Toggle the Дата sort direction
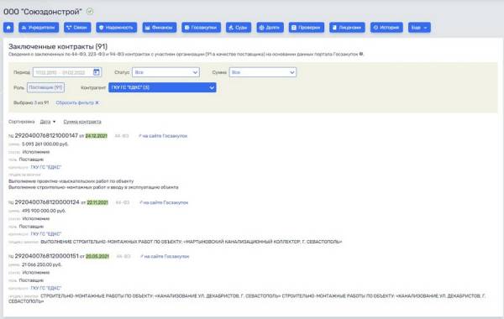The height and width of the screenshot is (319, 504). point(48,122)
